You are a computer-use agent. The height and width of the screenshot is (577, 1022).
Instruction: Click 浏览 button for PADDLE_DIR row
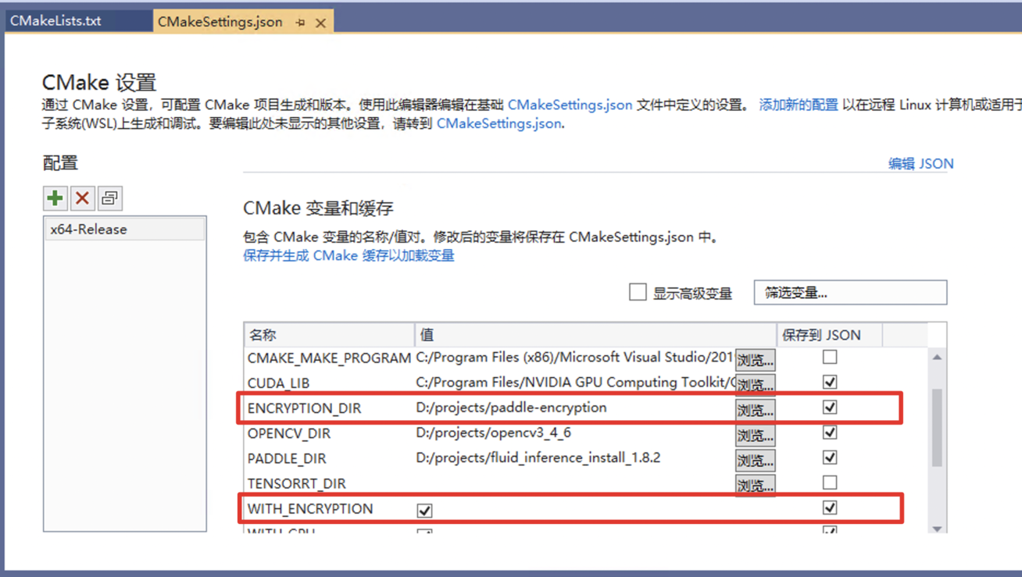[755, 460]
